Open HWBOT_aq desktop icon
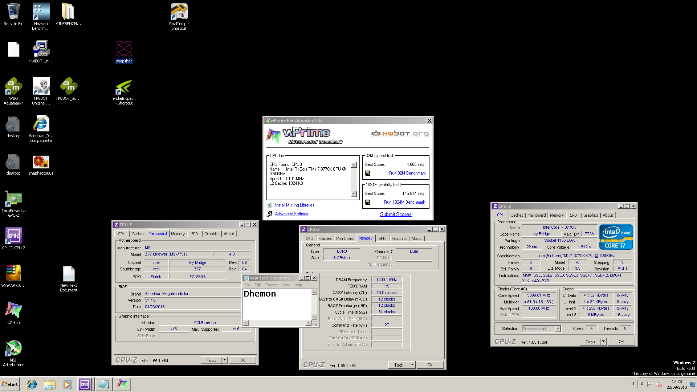This screenshot has width=697, height=392. click(68, 89)
